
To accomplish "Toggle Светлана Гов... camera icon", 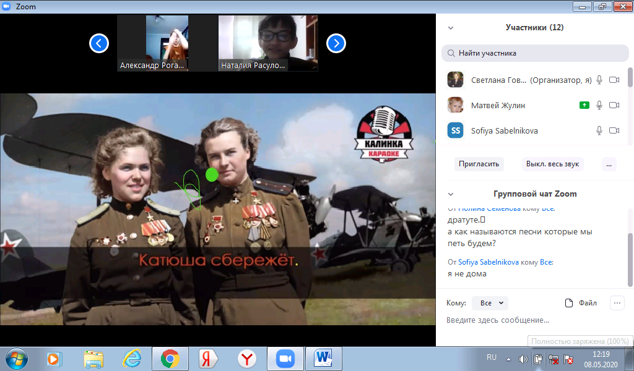I will pyautogui.click(x=614, y=80).
